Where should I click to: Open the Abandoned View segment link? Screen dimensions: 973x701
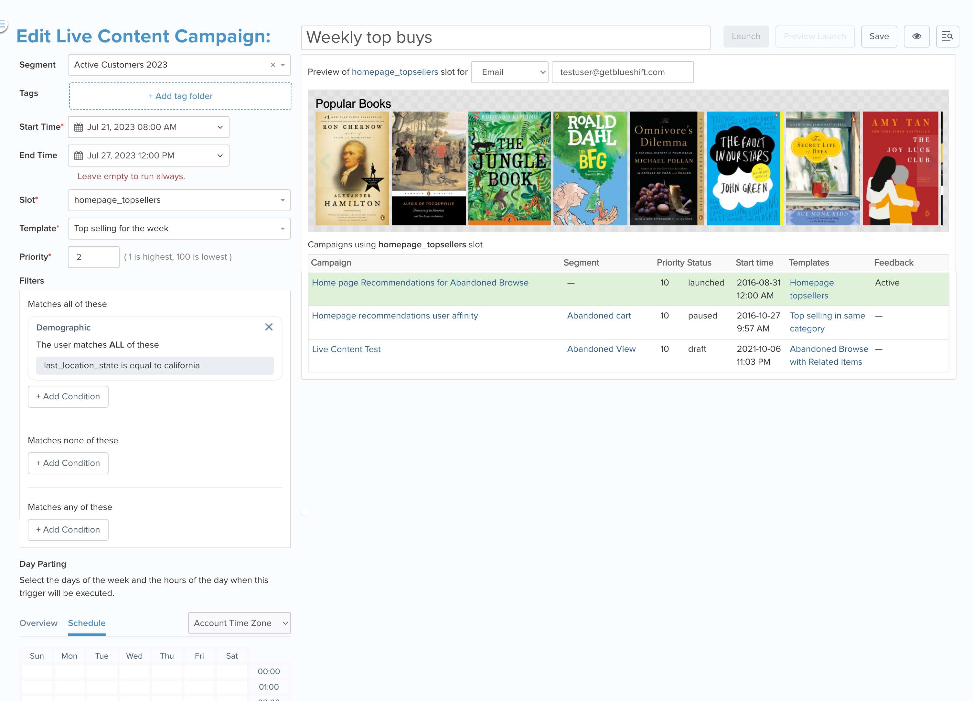click(x=602, y=349)
